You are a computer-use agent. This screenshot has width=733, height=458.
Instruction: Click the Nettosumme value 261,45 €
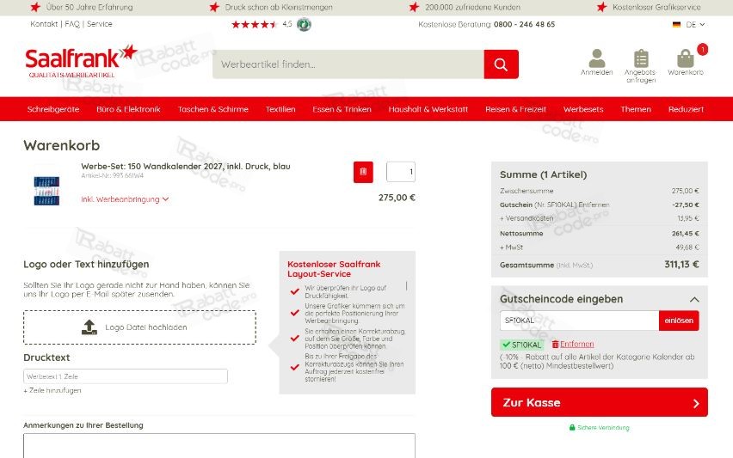click(x=686, y=234)
